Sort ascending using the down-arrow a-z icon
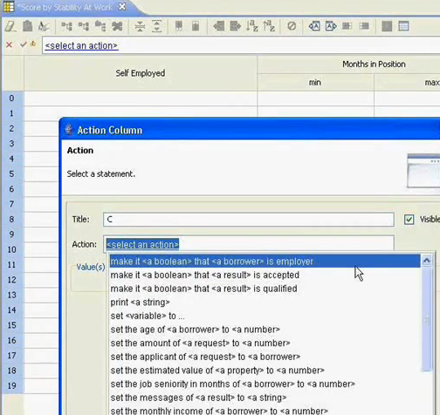The image size is (440, 415). [x=252, y=26]
